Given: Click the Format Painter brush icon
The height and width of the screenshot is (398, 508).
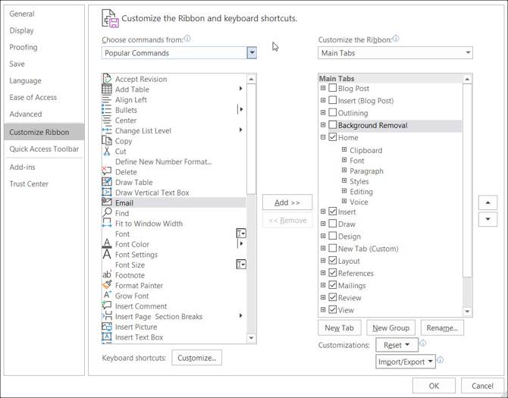Looking at the screenshot, I should click(x=107, y=284).
